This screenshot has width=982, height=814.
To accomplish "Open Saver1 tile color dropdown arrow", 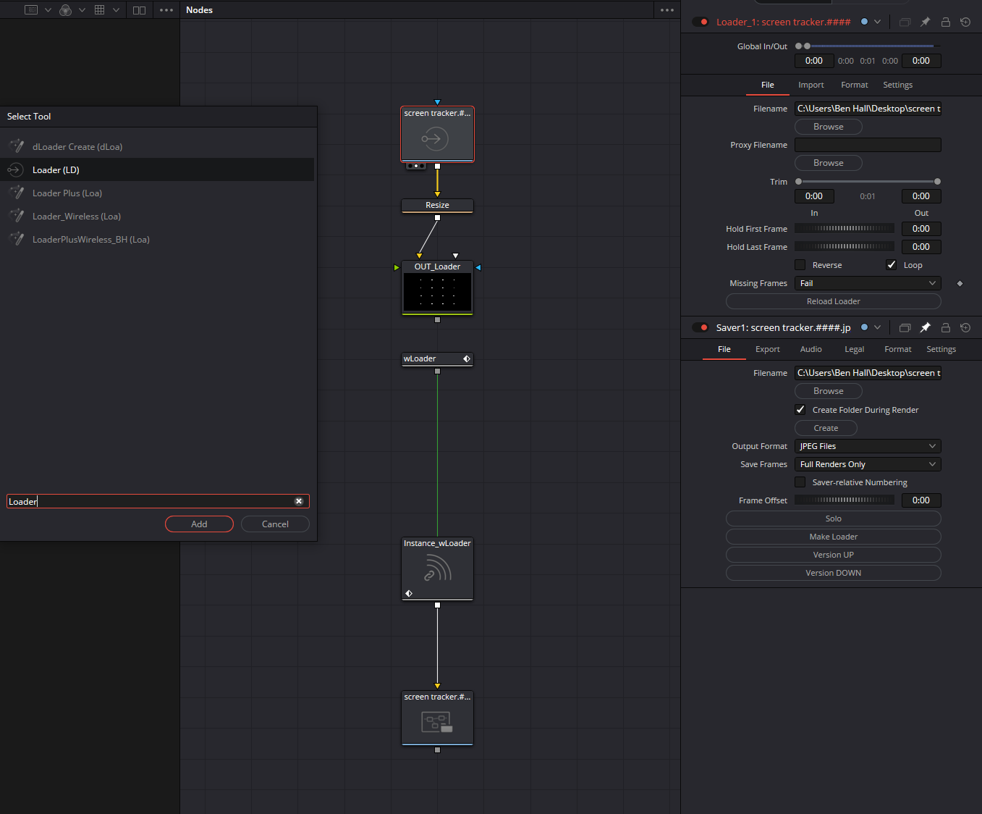I will tap(877, 328).
